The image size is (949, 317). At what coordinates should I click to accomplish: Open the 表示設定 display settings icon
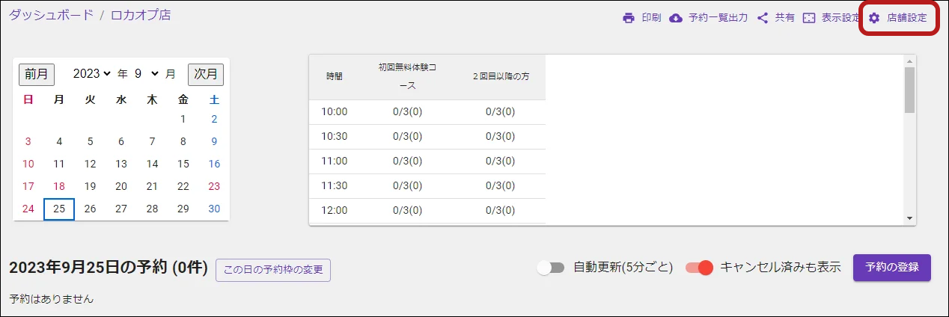point(809,18)
